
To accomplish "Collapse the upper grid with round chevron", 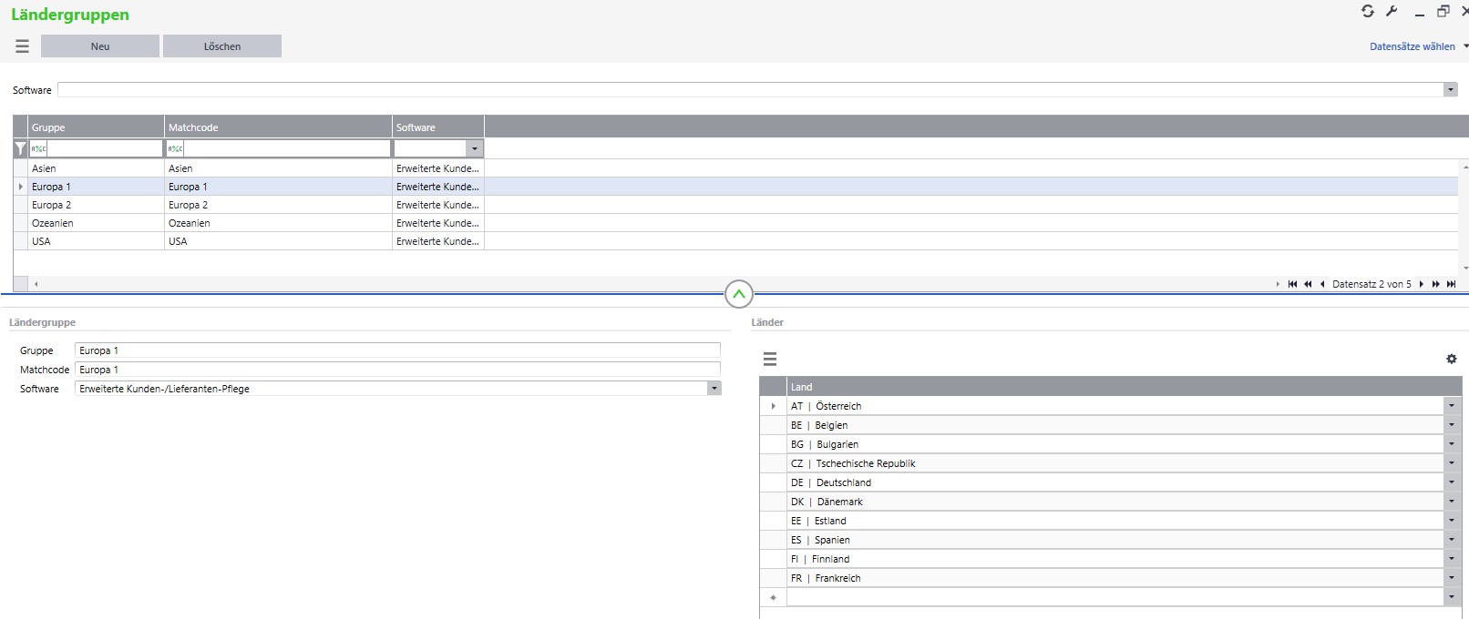I will pos(738,294).
